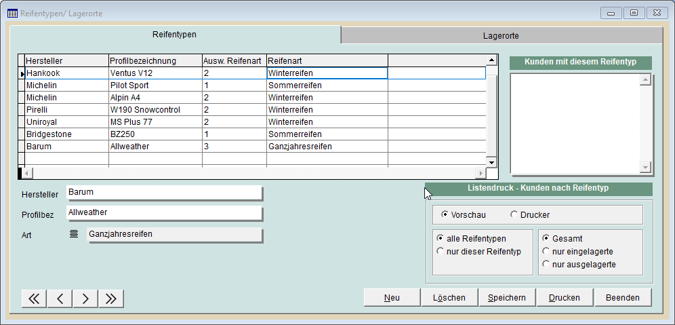675x325 pixels.
Task: Select the Pirelli row cell
Action: coord(66,110)
